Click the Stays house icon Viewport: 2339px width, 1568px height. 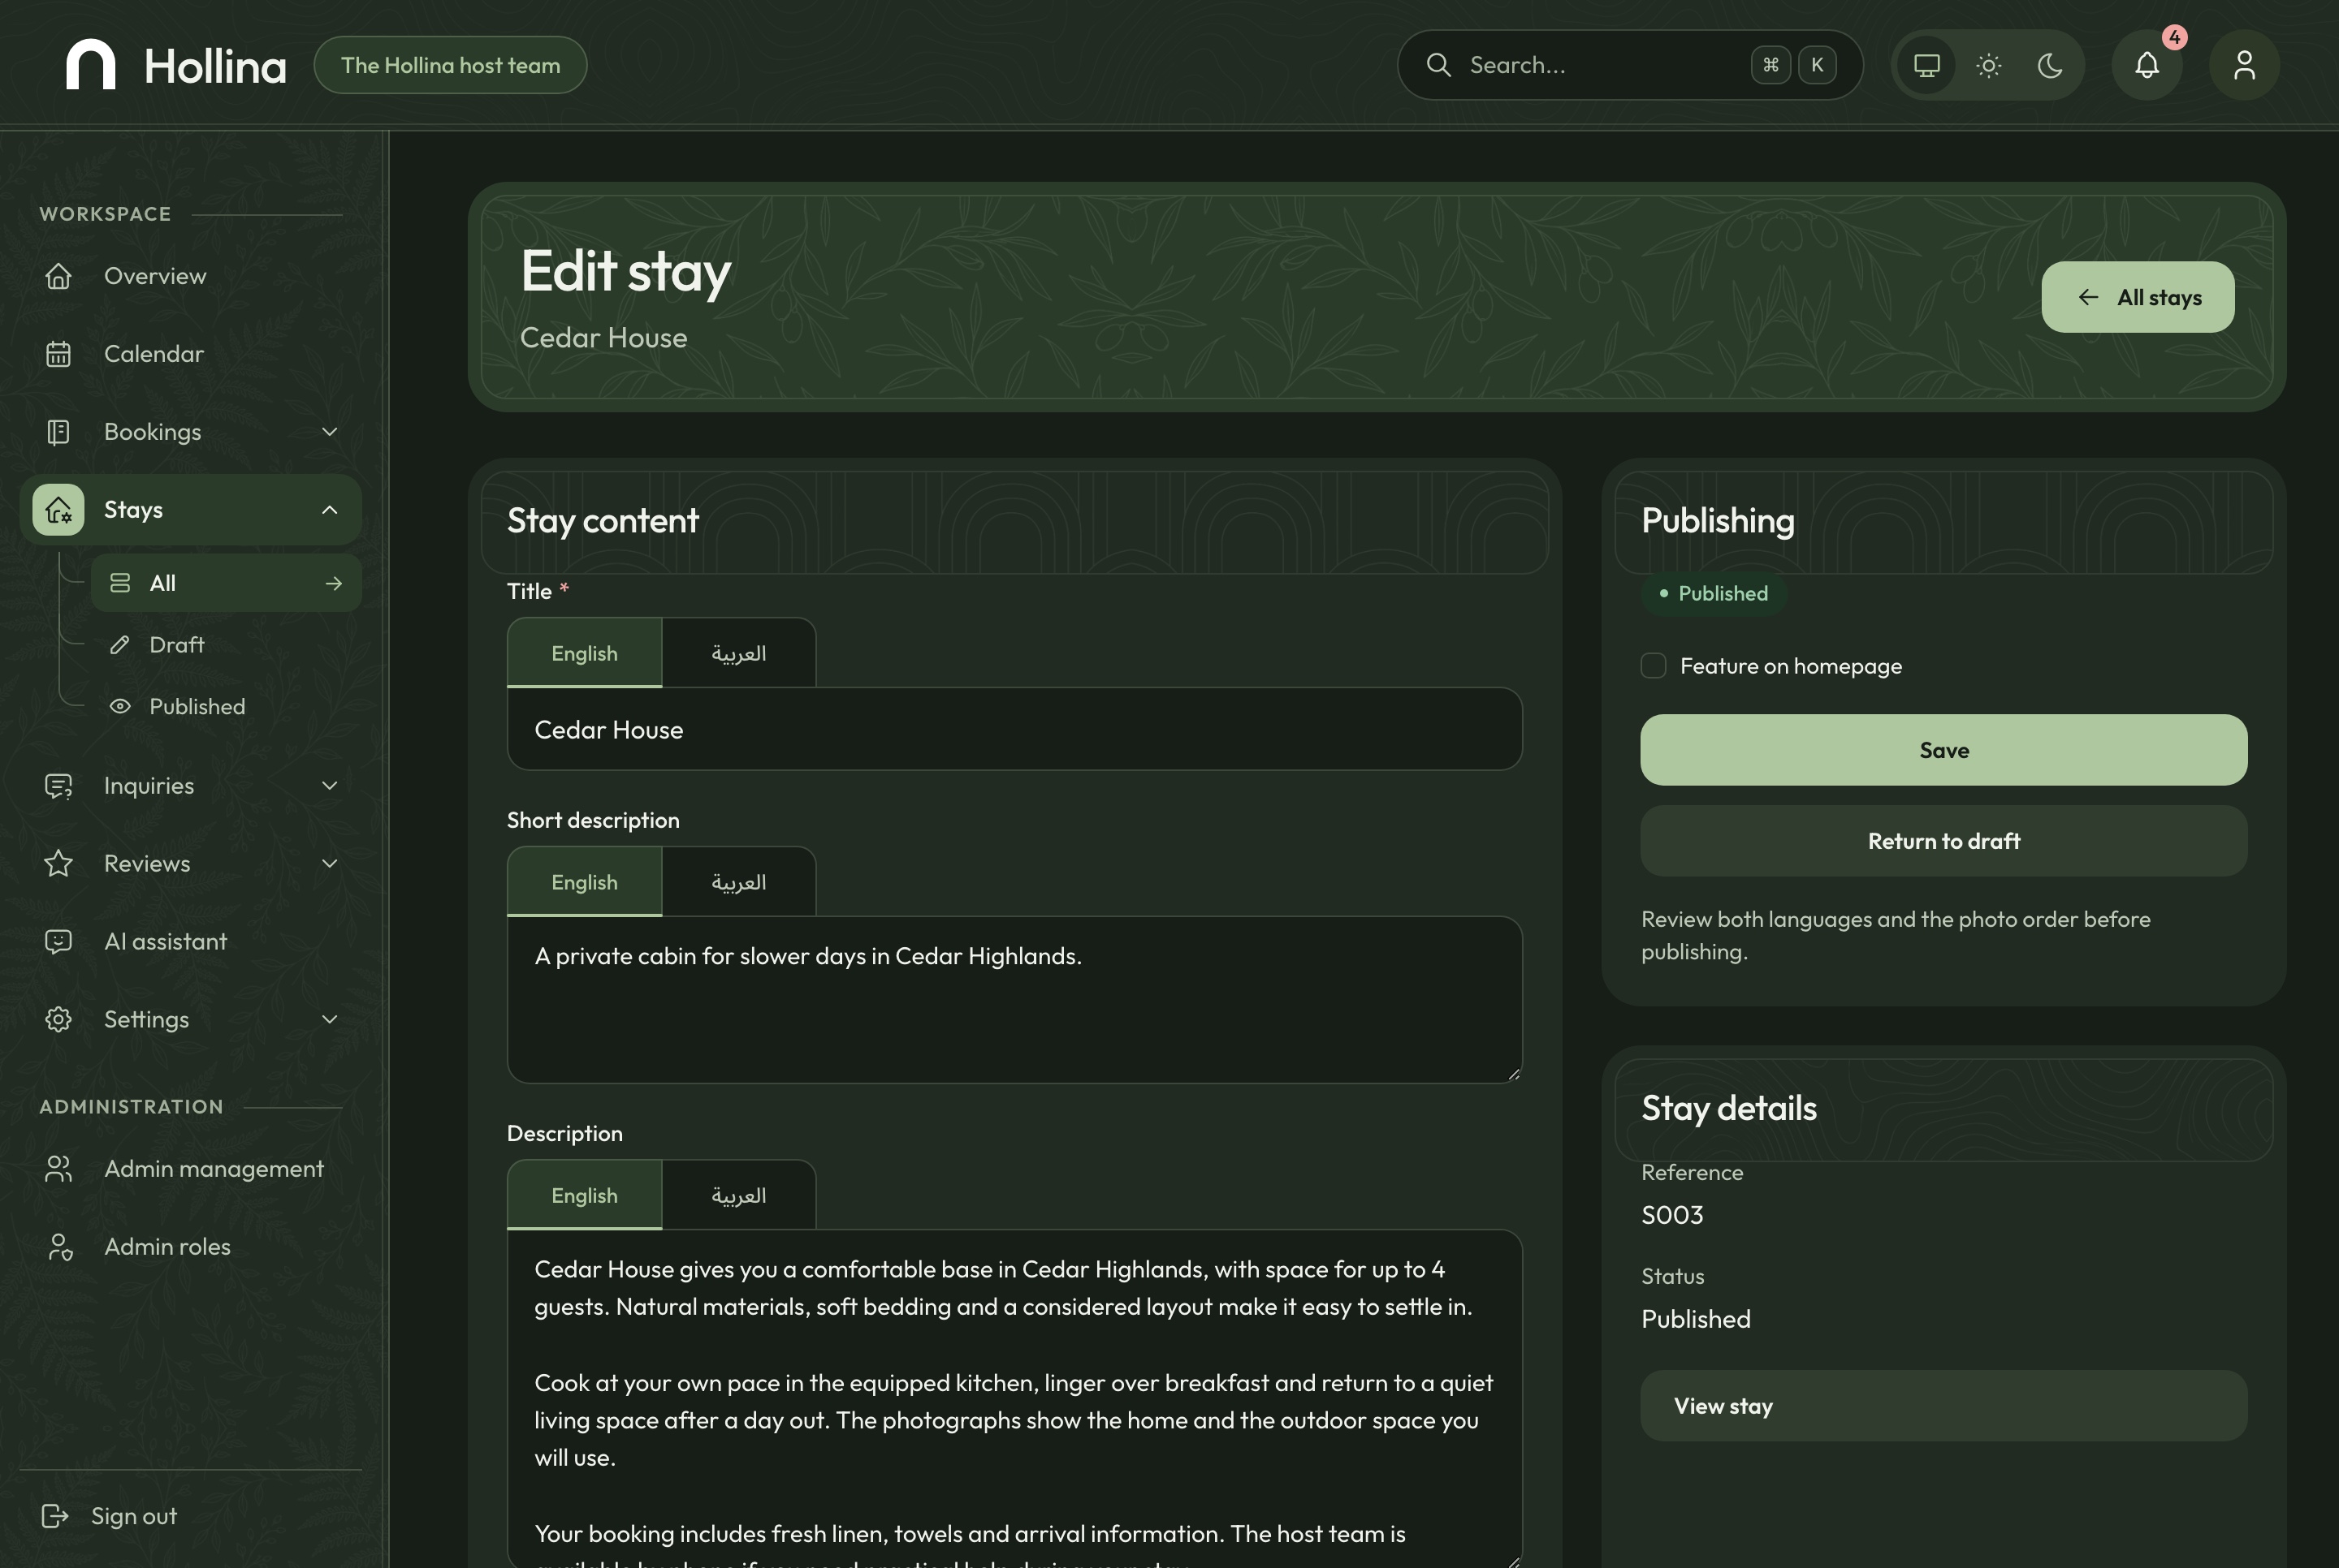pyautogui.click(x=58, y=510)
